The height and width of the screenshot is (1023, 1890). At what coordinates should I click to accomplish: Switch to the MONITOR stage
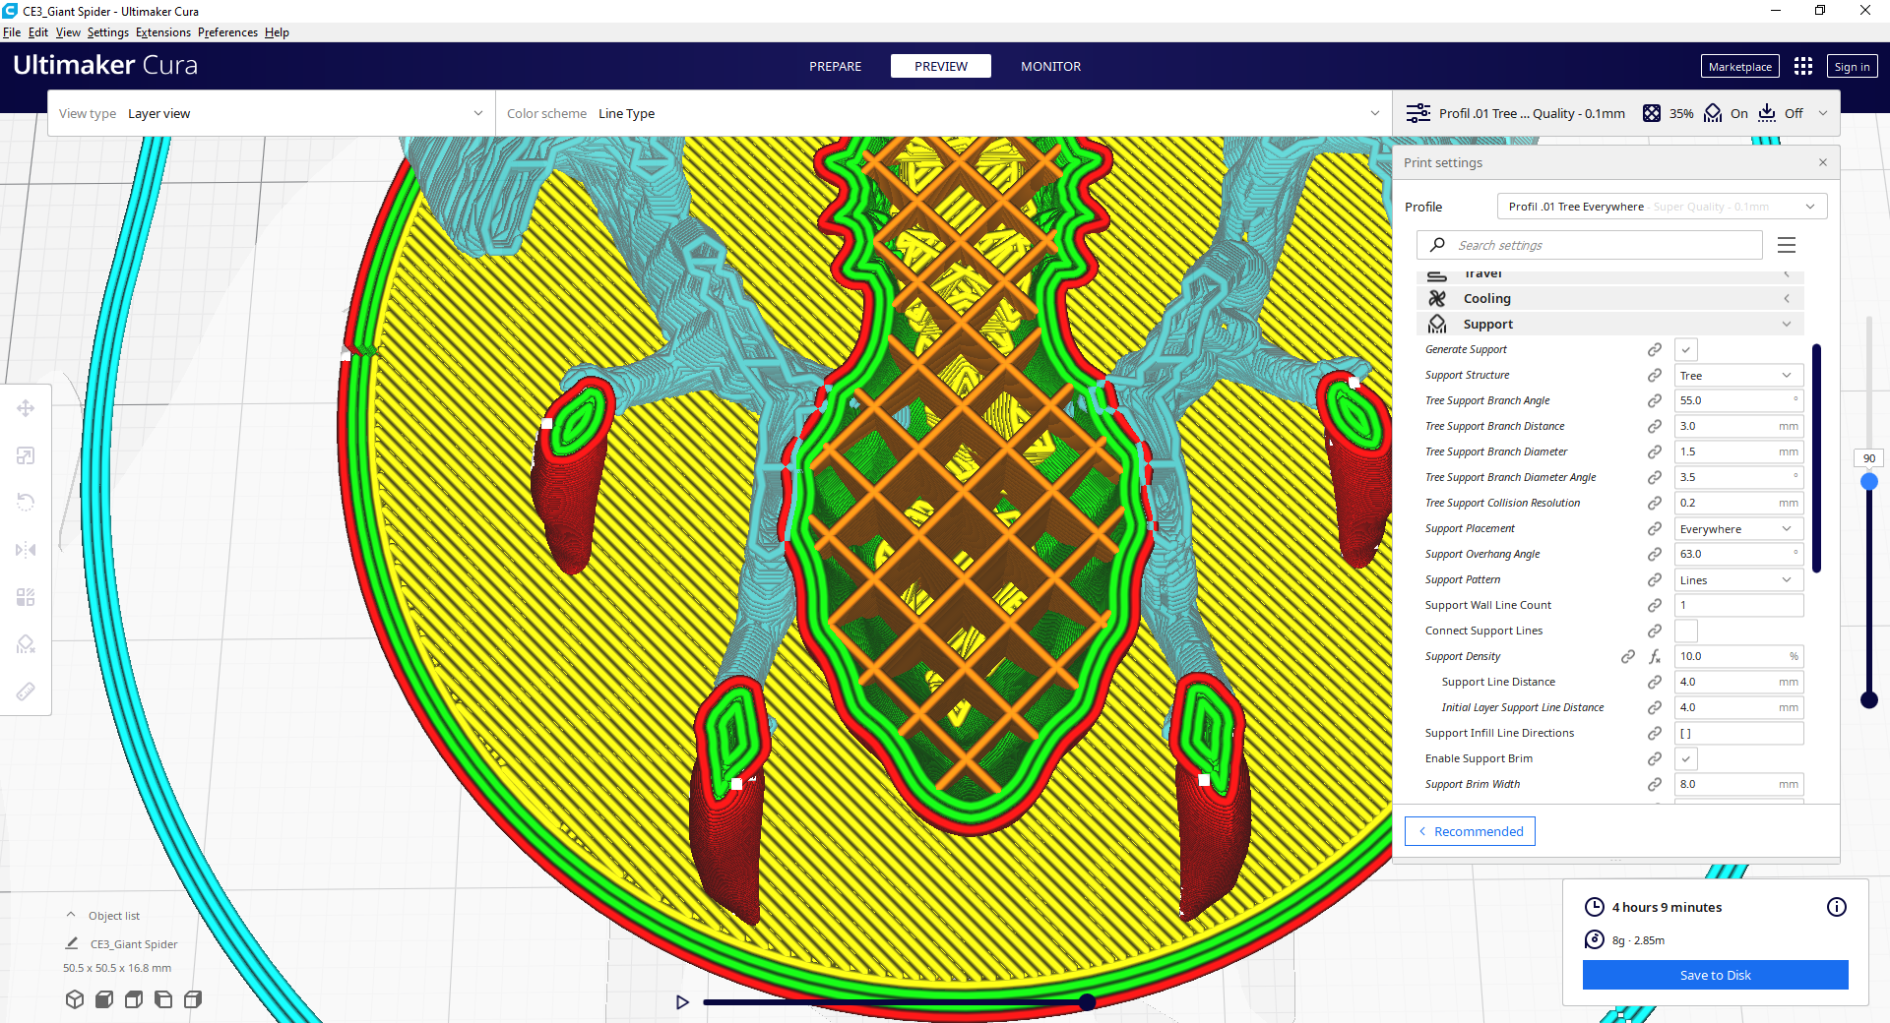coord(1050,66)
